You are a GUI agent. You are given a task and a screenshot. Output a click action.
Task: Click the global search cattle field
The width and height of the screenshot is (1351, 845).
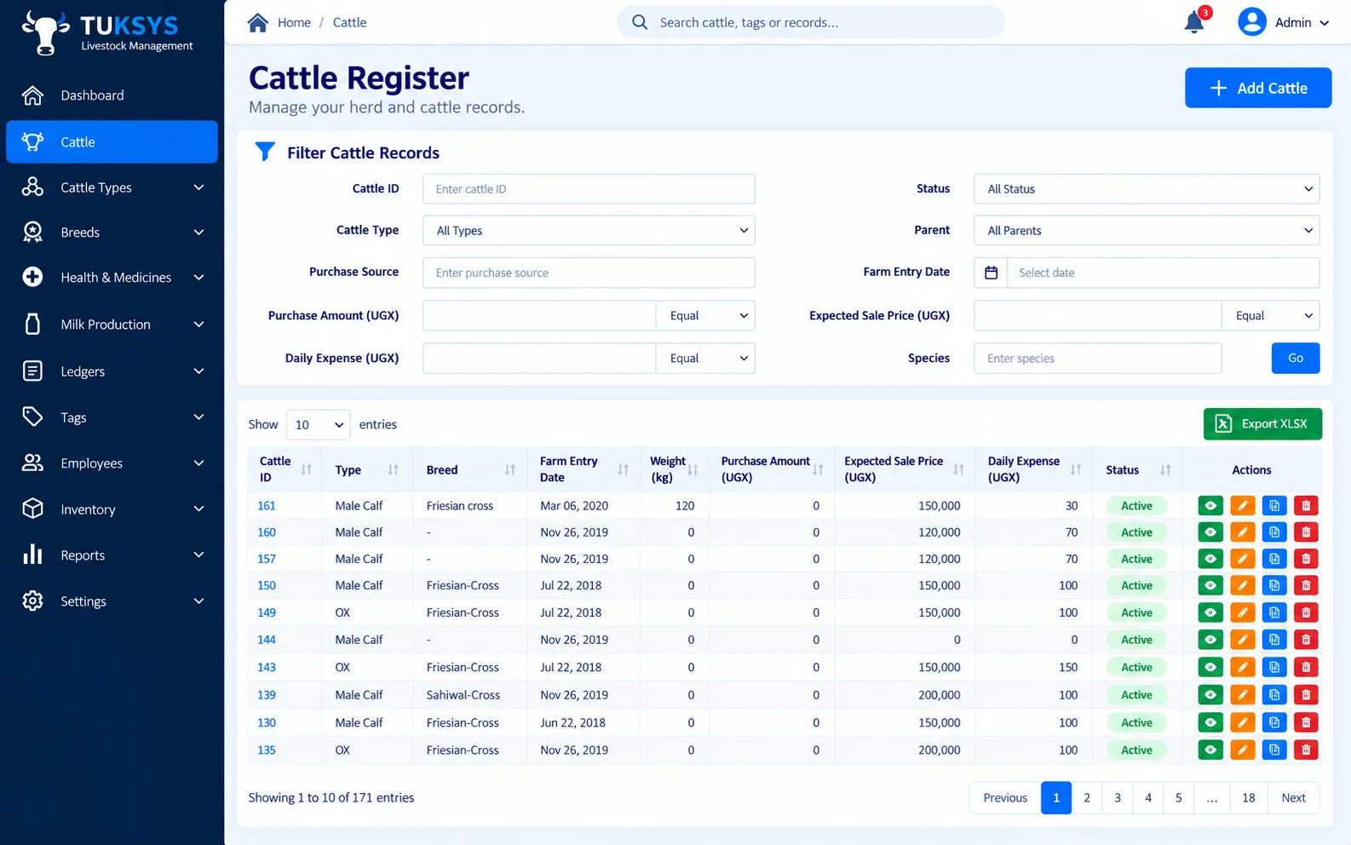811,22
